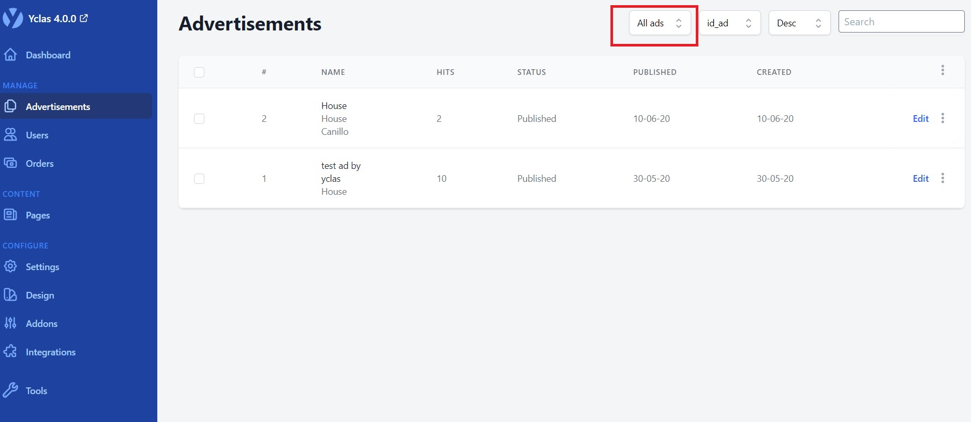
Task: Click the HITS column header
Action: coord(445,72)
